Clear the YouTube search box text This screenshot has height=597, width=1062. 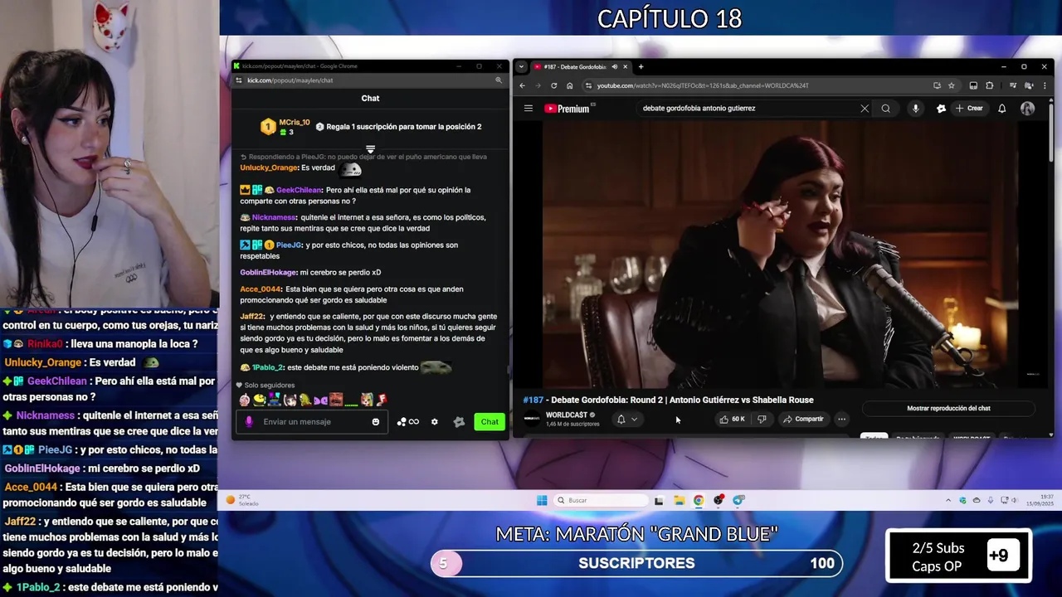tap(864, 109)
